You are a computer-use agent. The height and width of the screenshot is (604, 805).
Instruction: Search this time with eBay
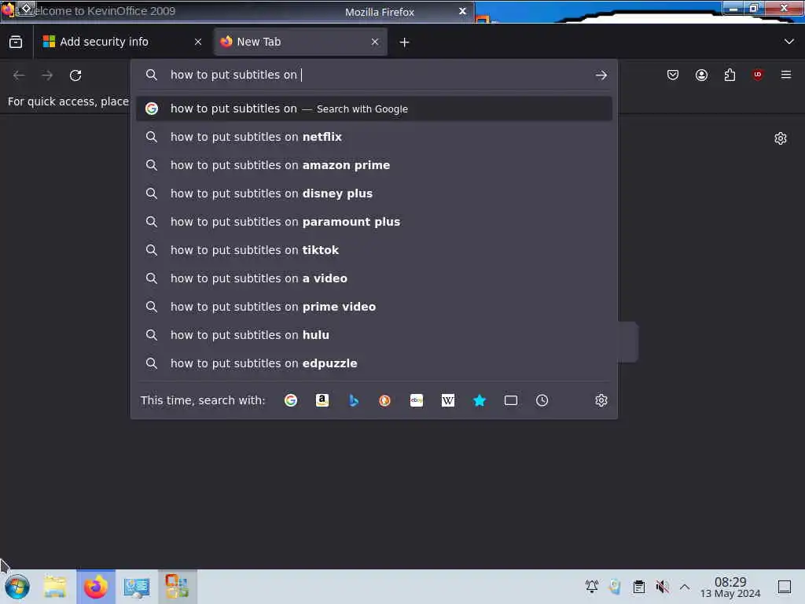[417, 400]
